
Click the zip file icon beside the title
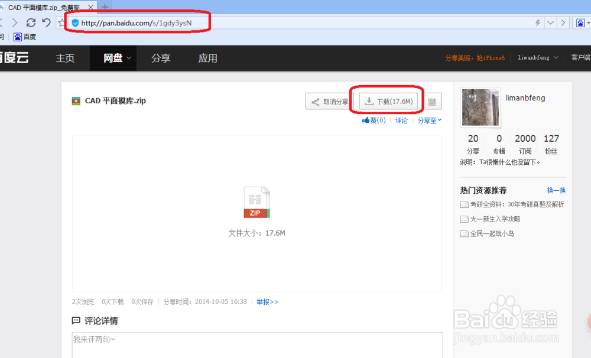(76, 101)
